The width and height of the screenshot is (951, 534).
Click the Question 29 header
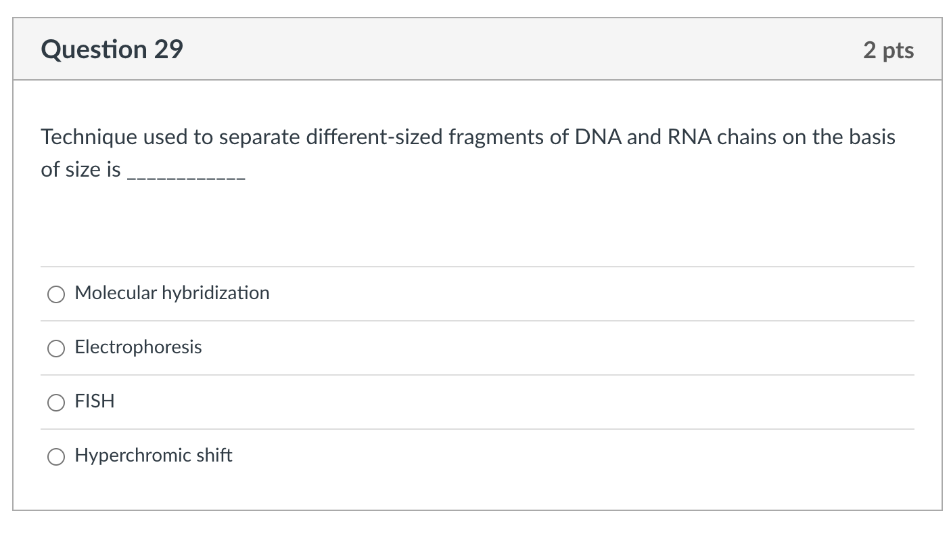pos(112,49)
